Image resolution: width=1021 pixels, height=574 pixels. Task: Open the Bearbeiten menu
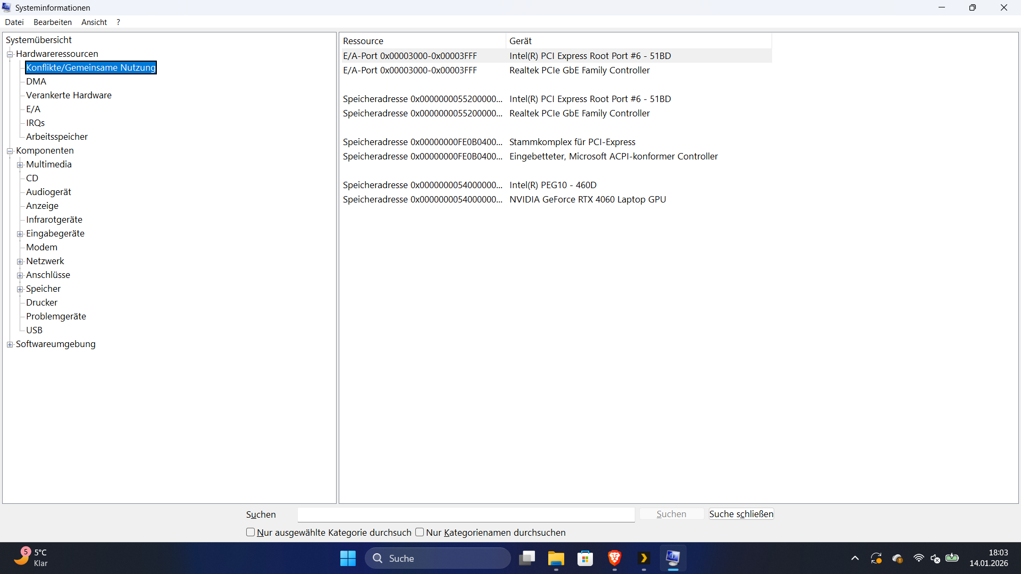[52, 22]
